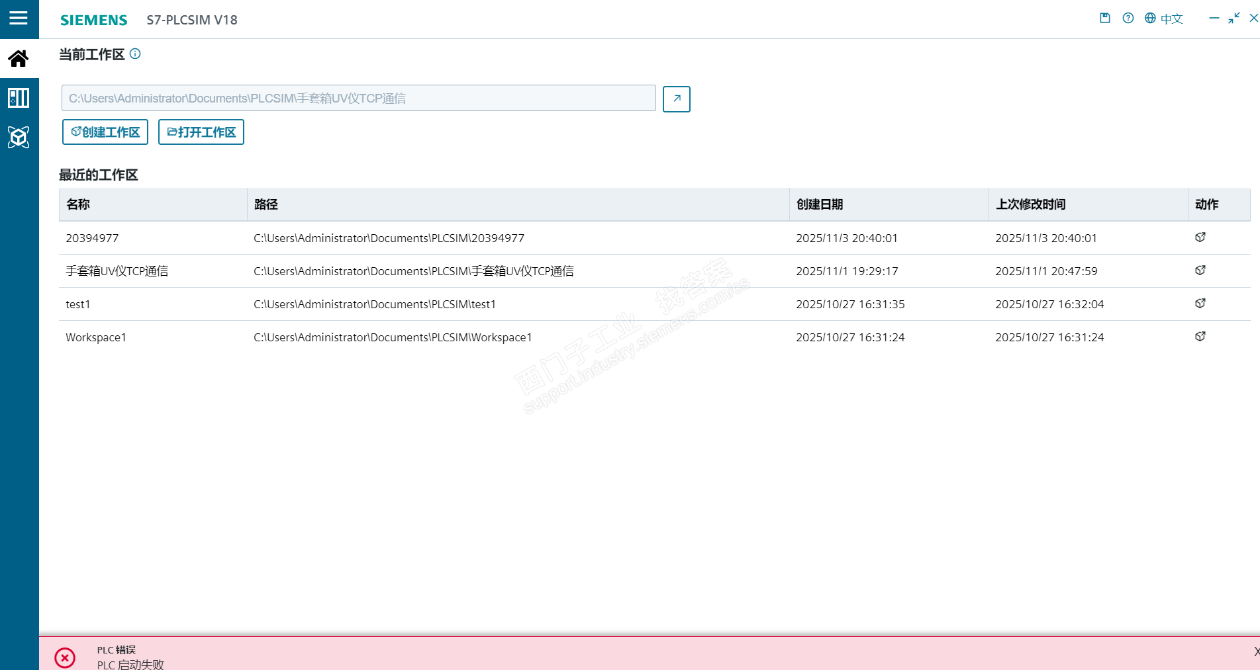Sort by 上次修改时间 column header
Image resolution: width=1260 pixels, height=670 pixels.
pyautogui.click(x=1089, y=204)
